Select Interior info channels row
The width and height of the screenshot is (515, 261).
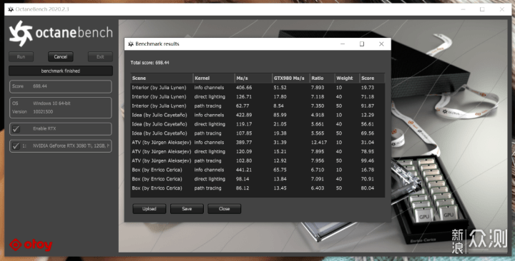tap(257, 88)
